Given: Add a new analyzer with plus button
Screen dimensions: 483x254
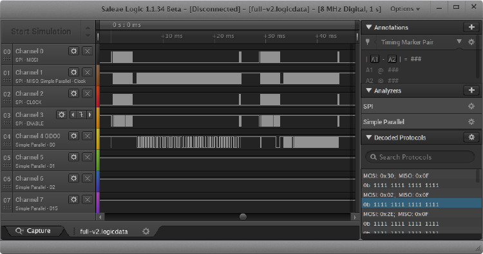Looking at the screenshot, I should (471, 90).
